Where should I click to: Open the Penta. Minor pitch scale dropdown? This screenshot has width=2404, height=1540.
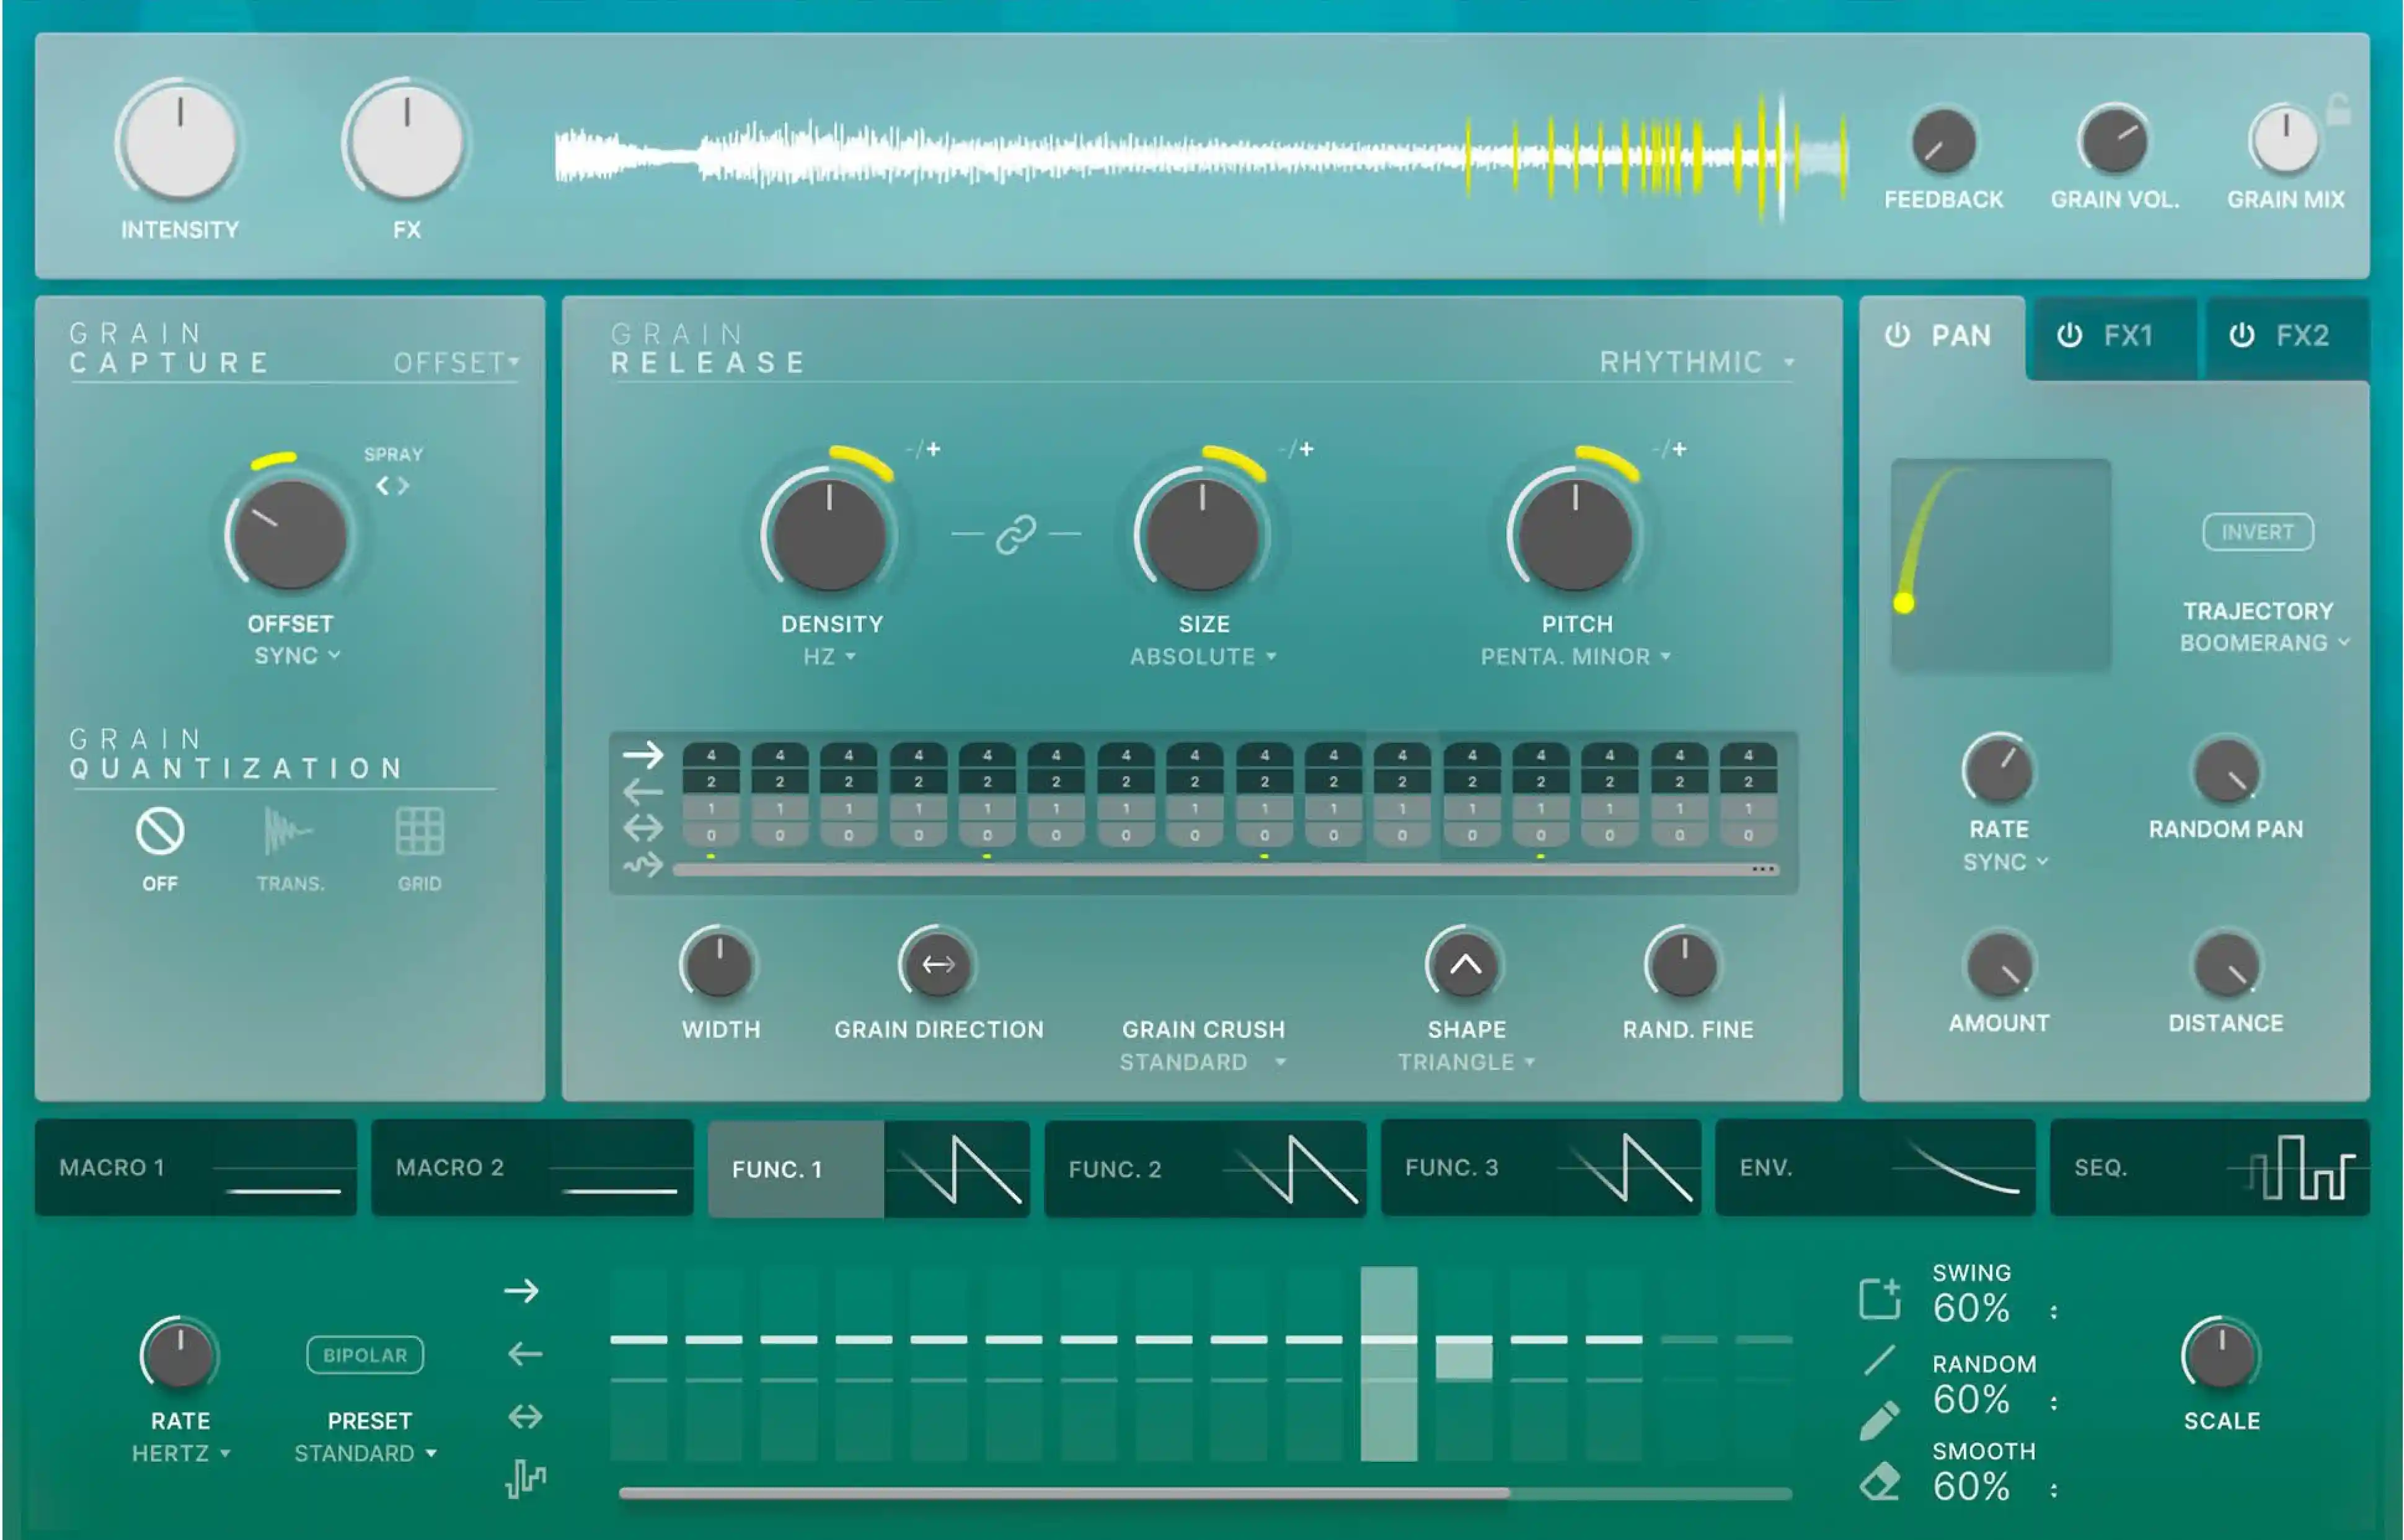pyautogui.click(x=1575, y=657)
